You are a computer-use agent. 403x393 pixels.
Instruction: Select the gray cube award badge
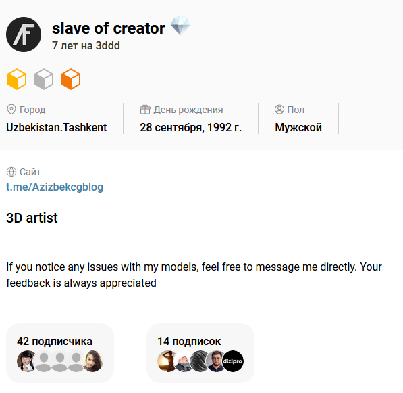pos(44,79)
